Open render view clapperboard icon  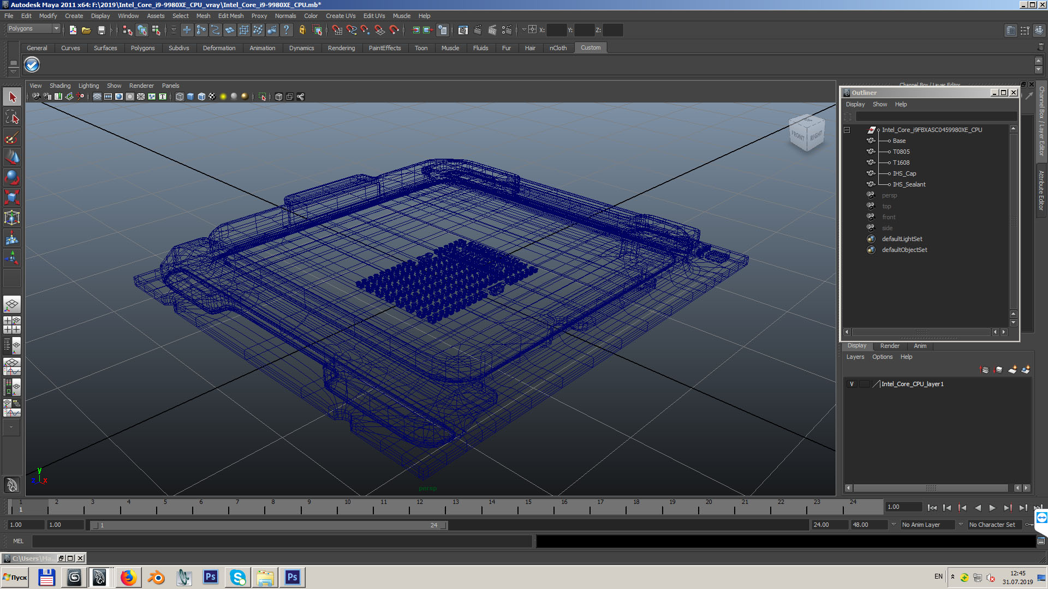(463, 30)
